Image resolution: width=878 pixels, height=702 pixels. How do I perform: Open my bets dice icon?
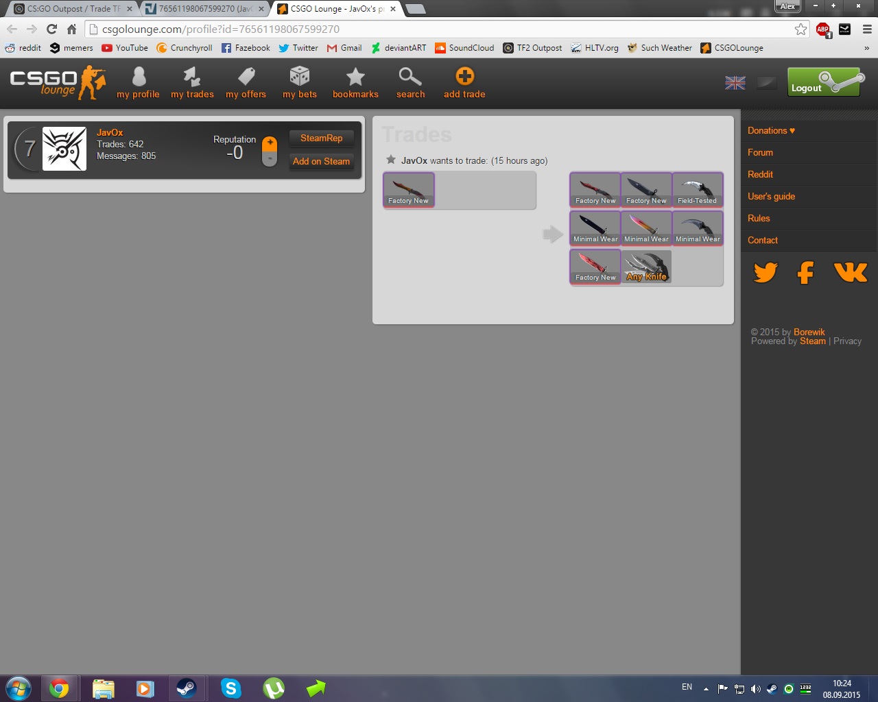click(x=300, y=77)
